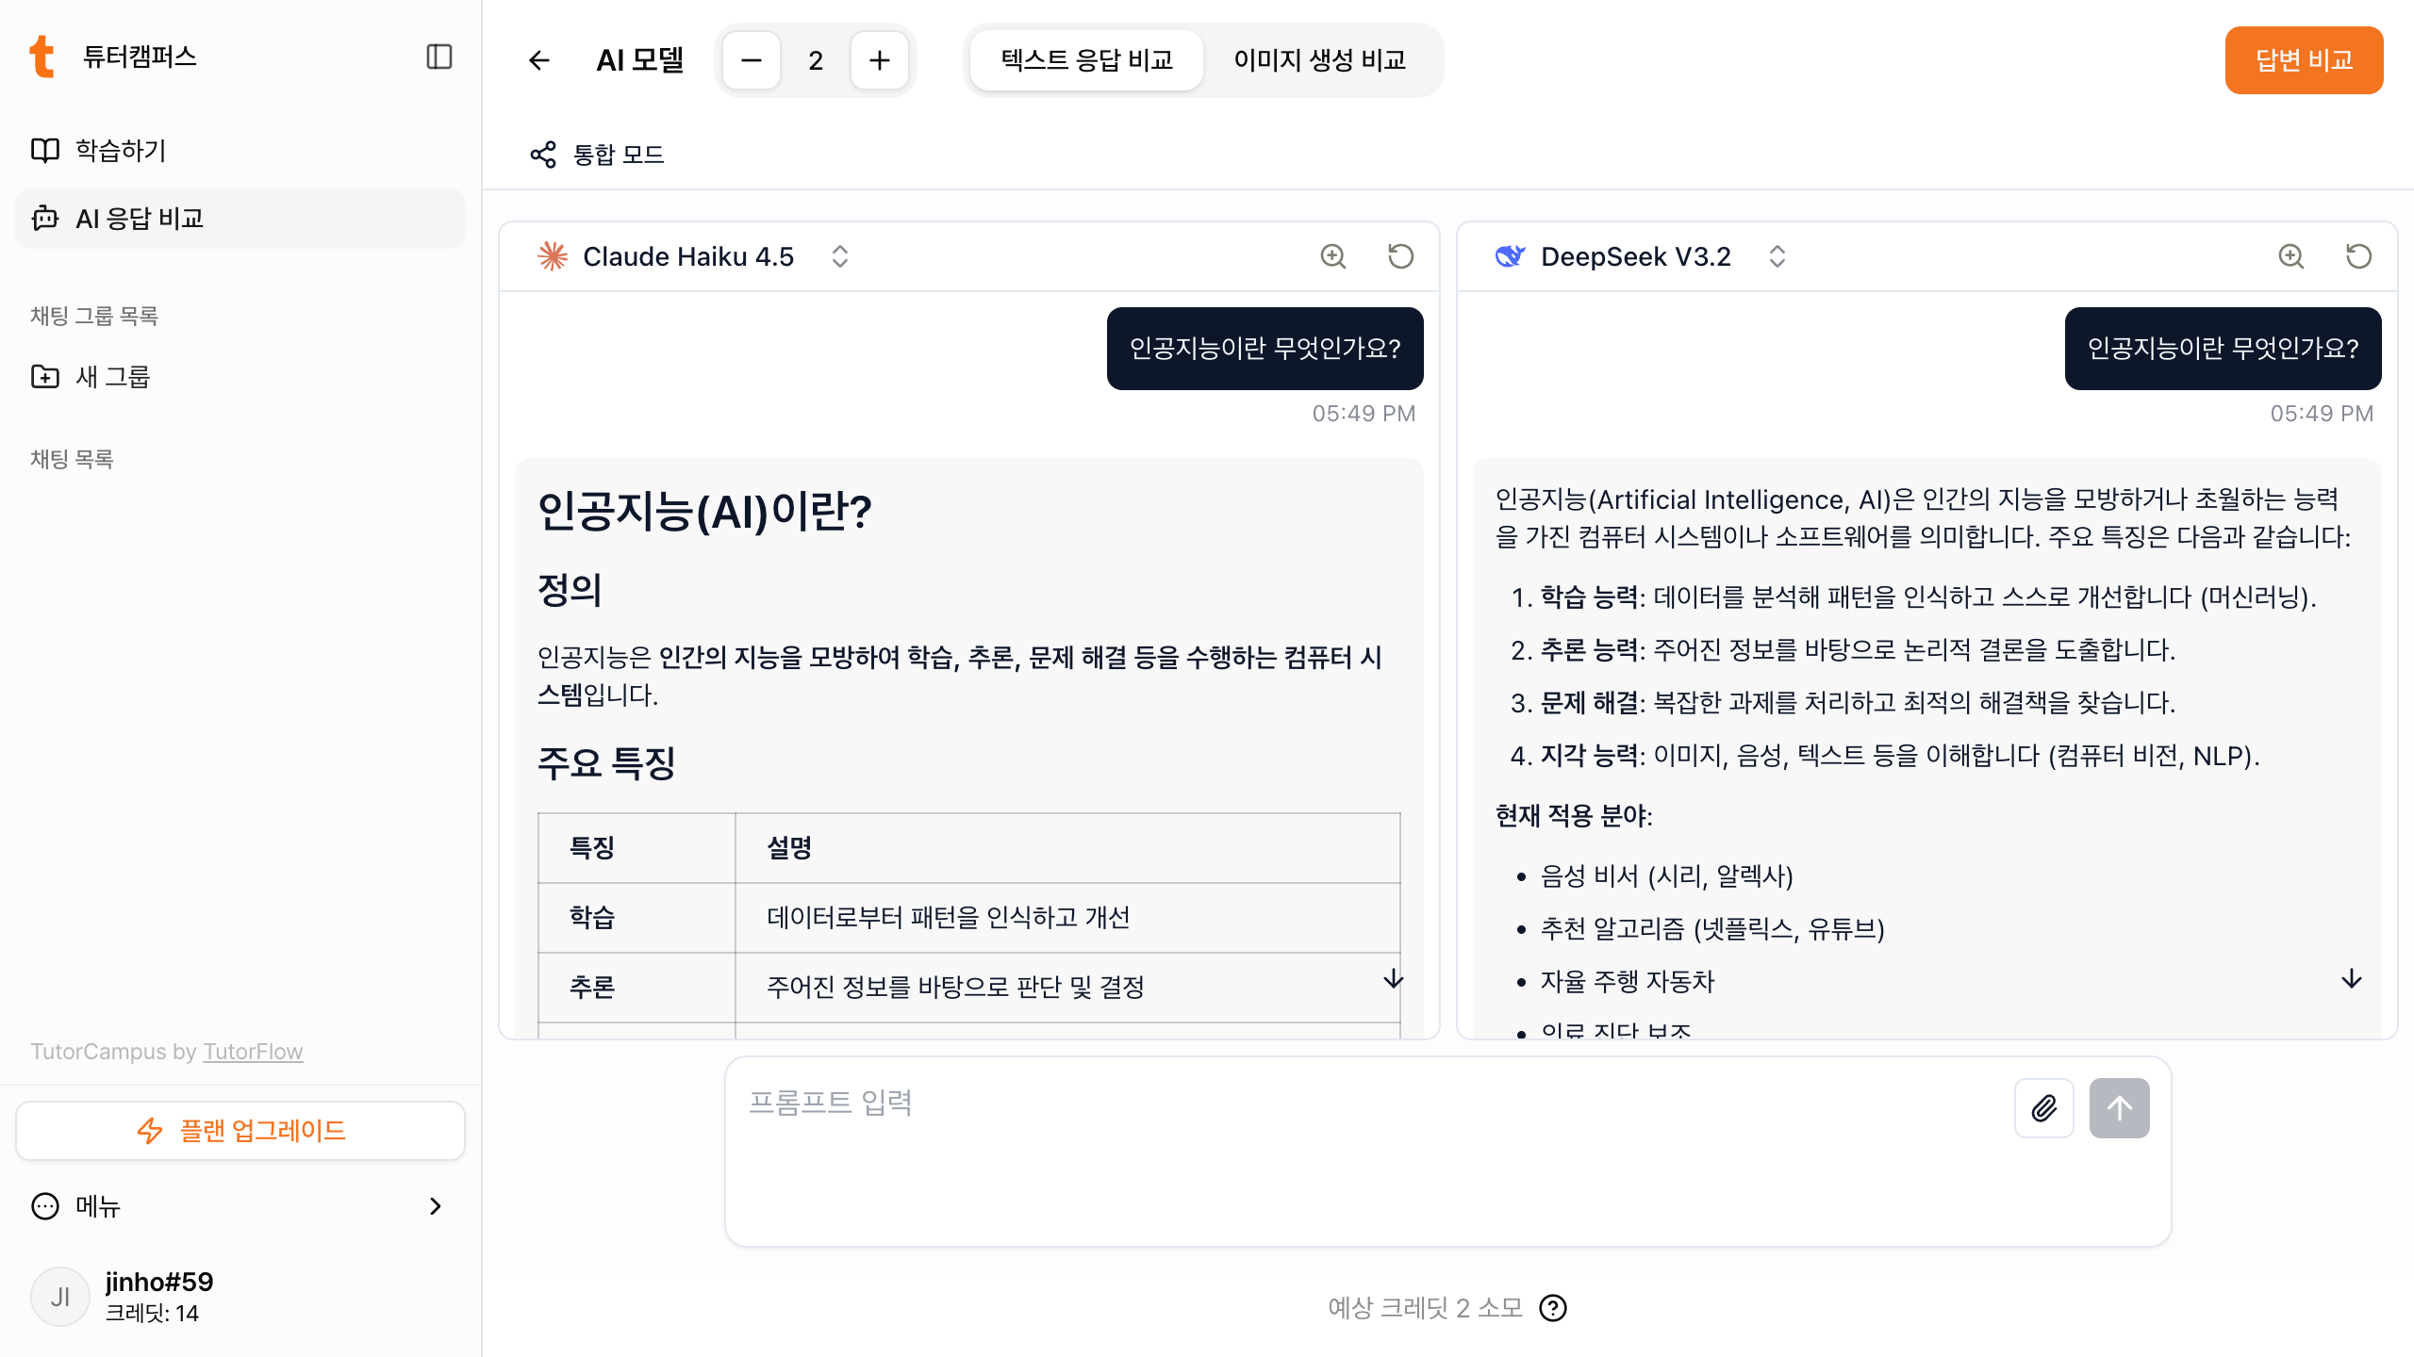This screenshot has height=1357, width=2414.
Task: Switch to 텍스트 응답 비교 tab
Action: click(1086, 60)
